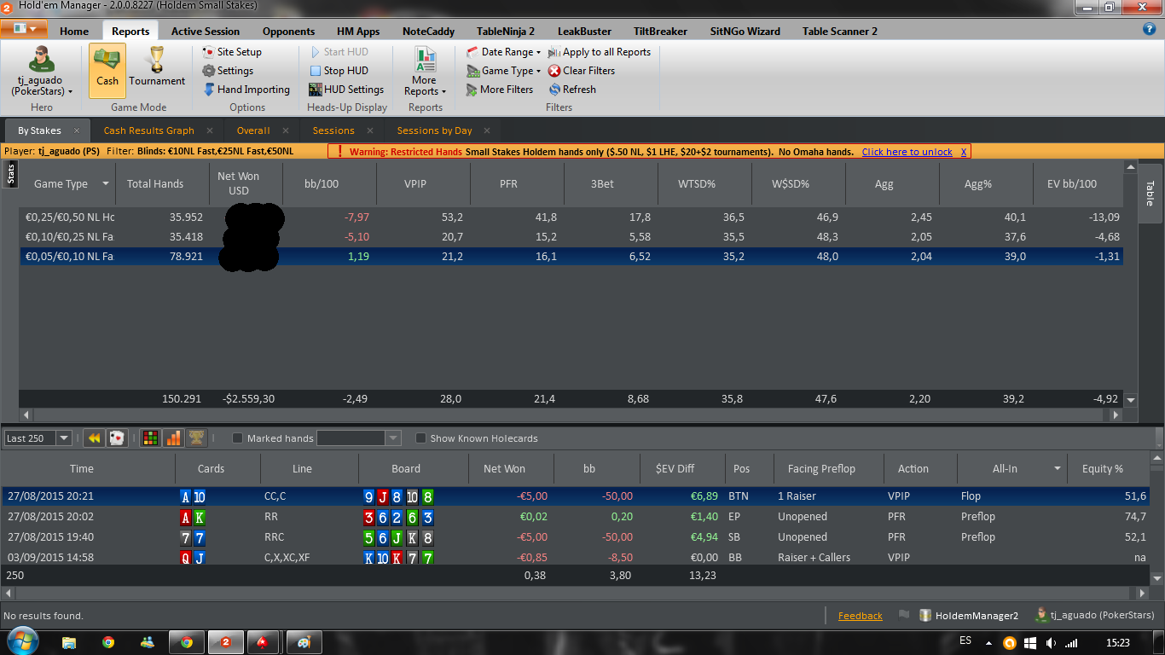
Task: Open the Table Scanner 2 tab
Action: click(x=840, y=31)
